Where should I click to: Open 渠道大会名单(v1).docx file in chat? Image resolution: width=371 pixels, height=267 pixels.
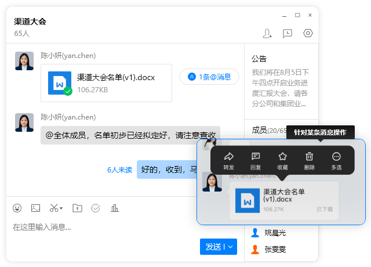[x=106, y=83]
